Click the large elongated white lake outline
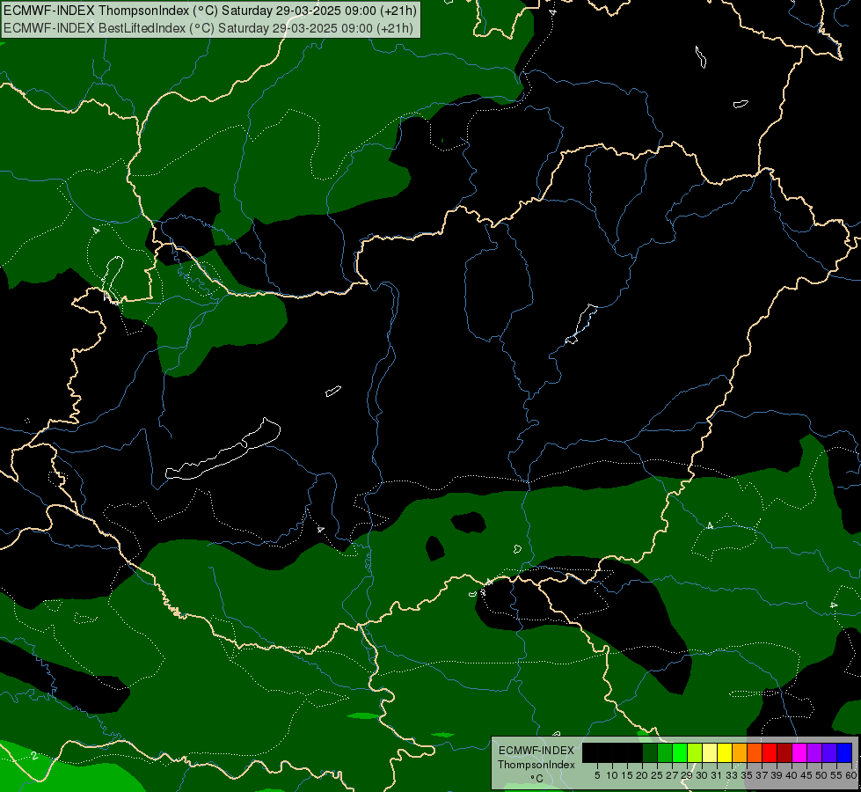 click(223, 449)
